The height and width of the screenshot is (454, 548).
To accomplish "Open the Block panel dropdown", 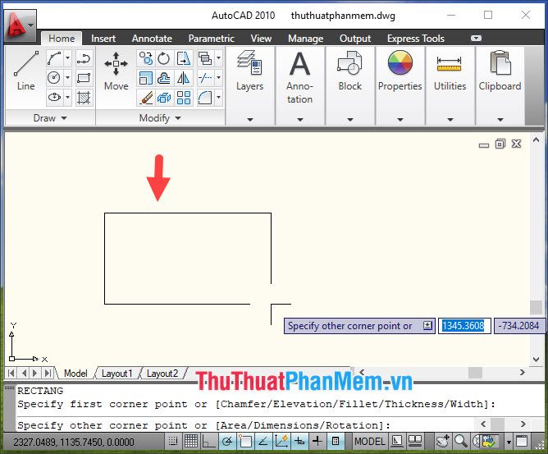I will tap(349, 120).
